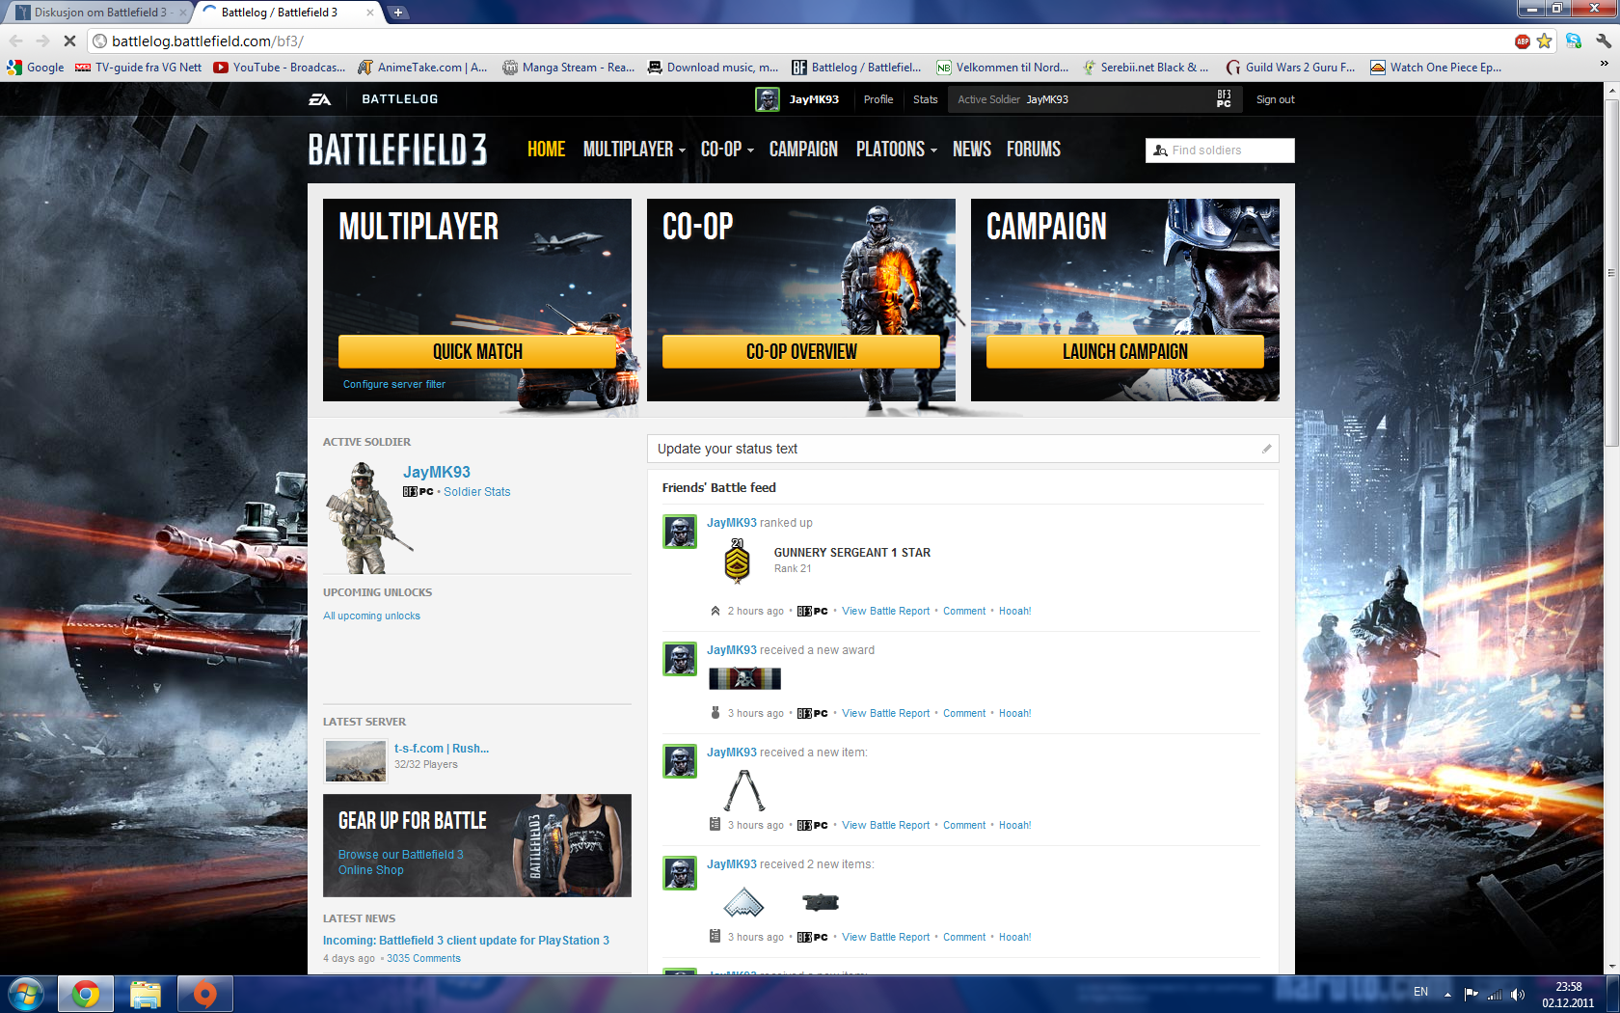Image resolution: width=1620 pixels, height=1013 pixels.
Task: Click the Co-op Overview button
Action: (801, 351)
